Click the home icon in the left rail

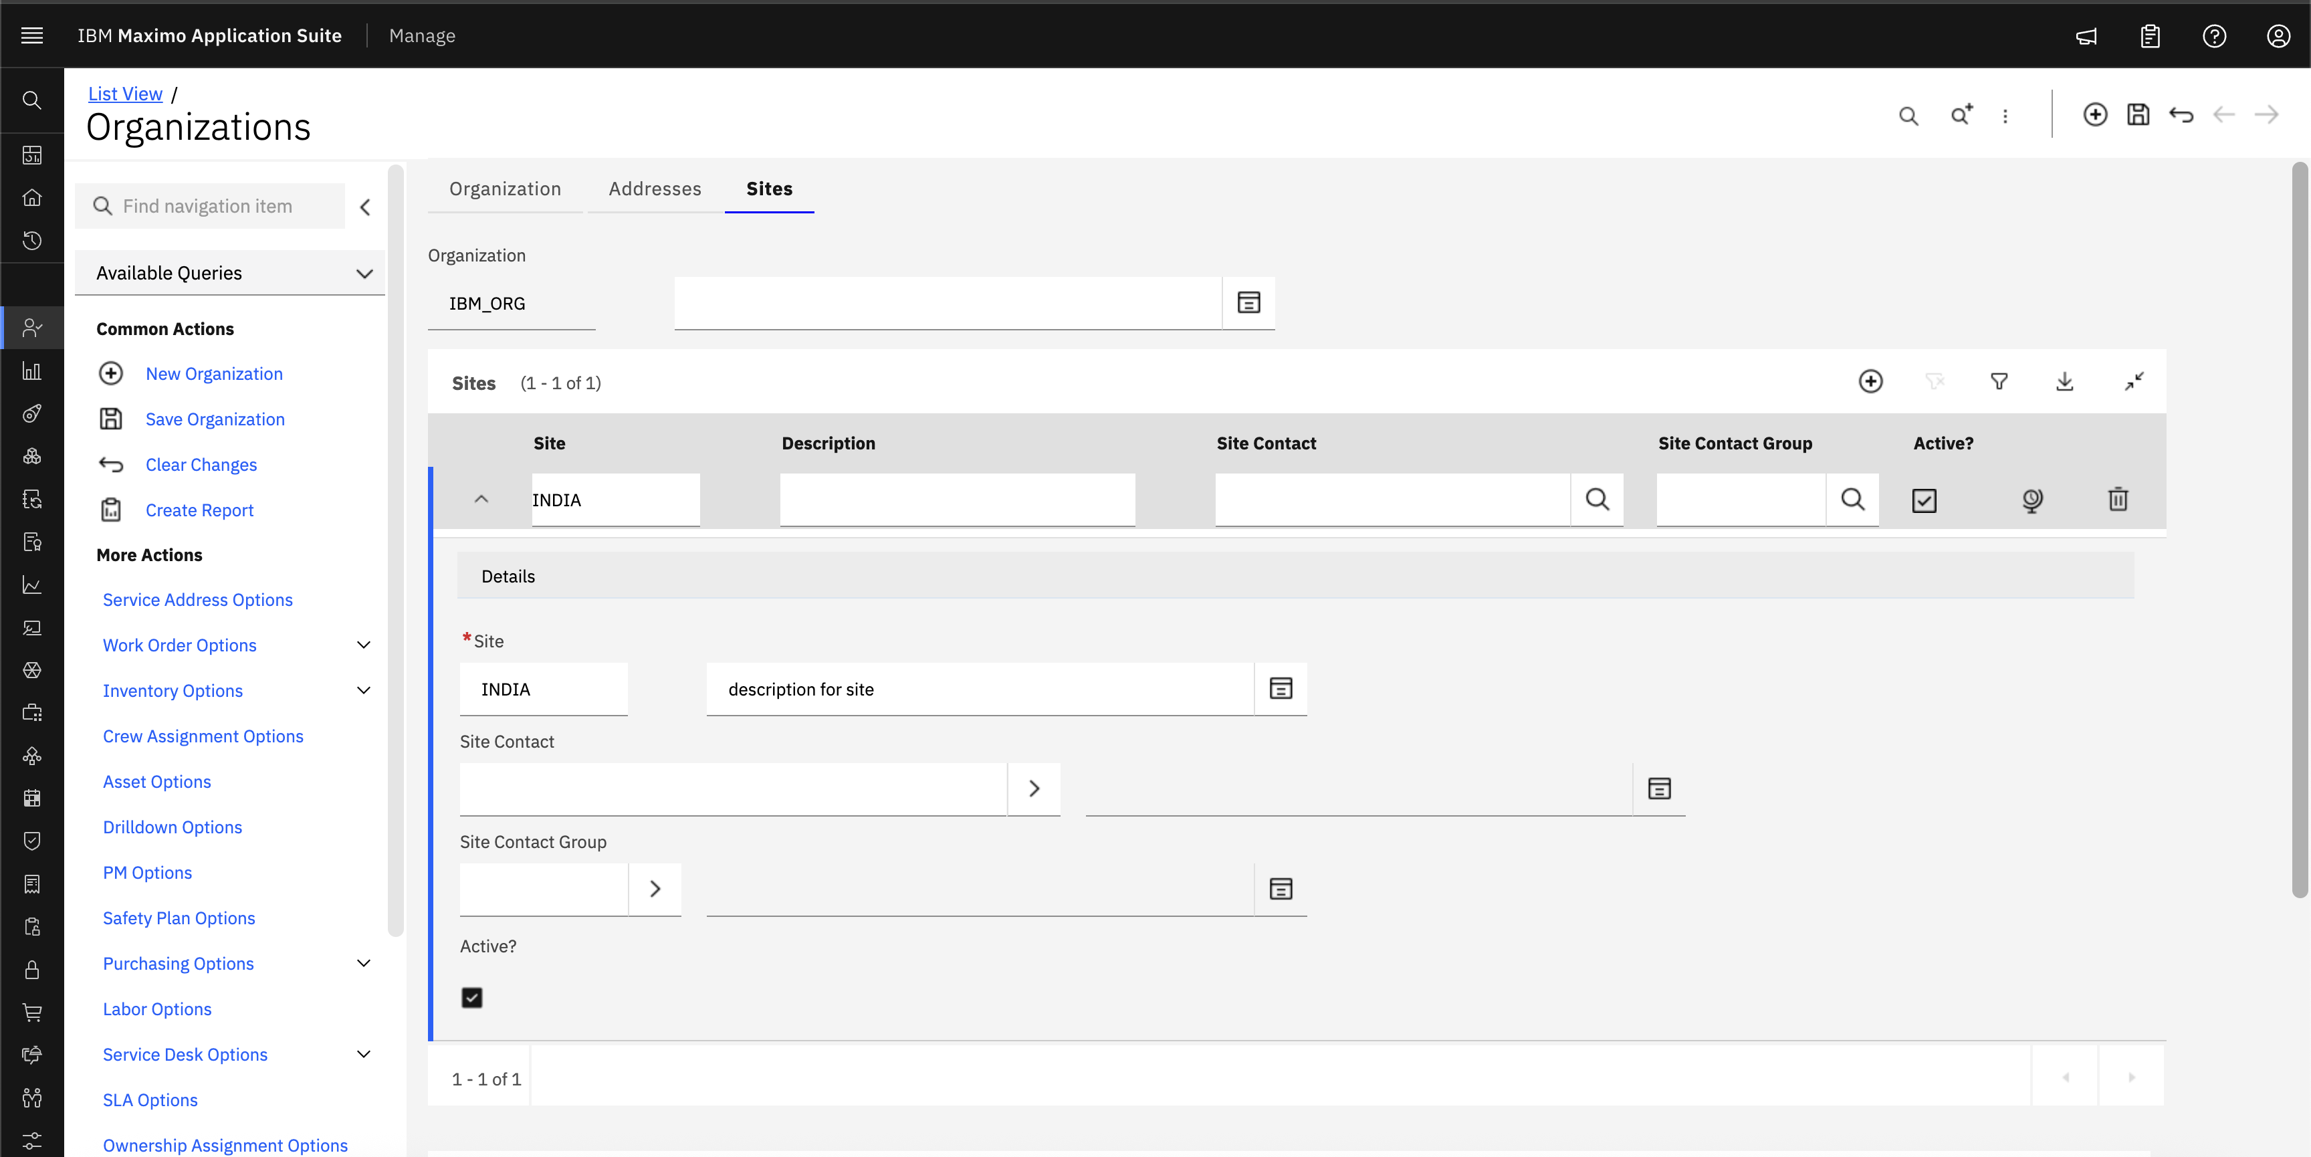[x=32, y=197]
